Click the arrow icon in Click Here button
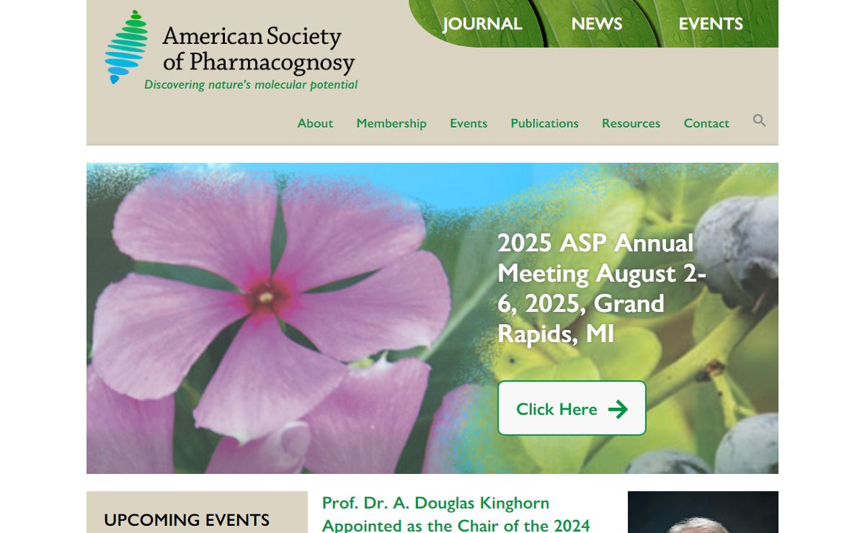The width and height of the screenshot is (865, 533). click(618, 409)
